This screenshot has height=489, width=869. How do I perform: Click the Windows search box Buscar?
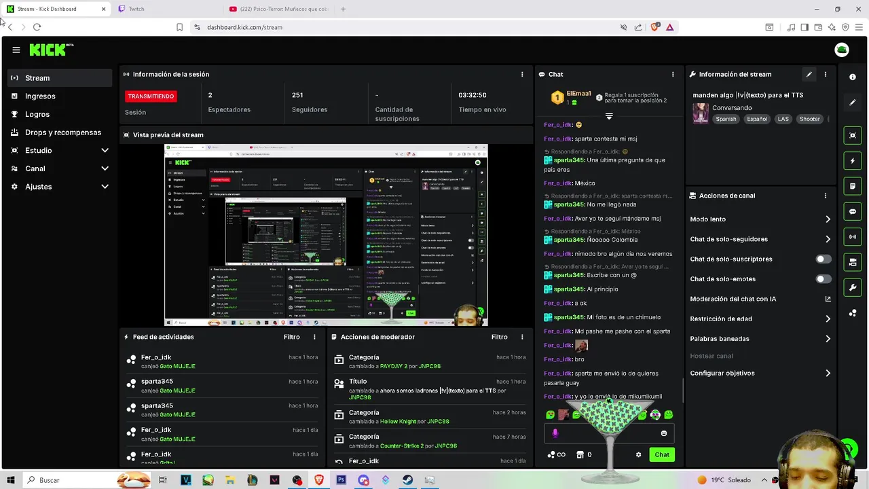coord(86,480)
